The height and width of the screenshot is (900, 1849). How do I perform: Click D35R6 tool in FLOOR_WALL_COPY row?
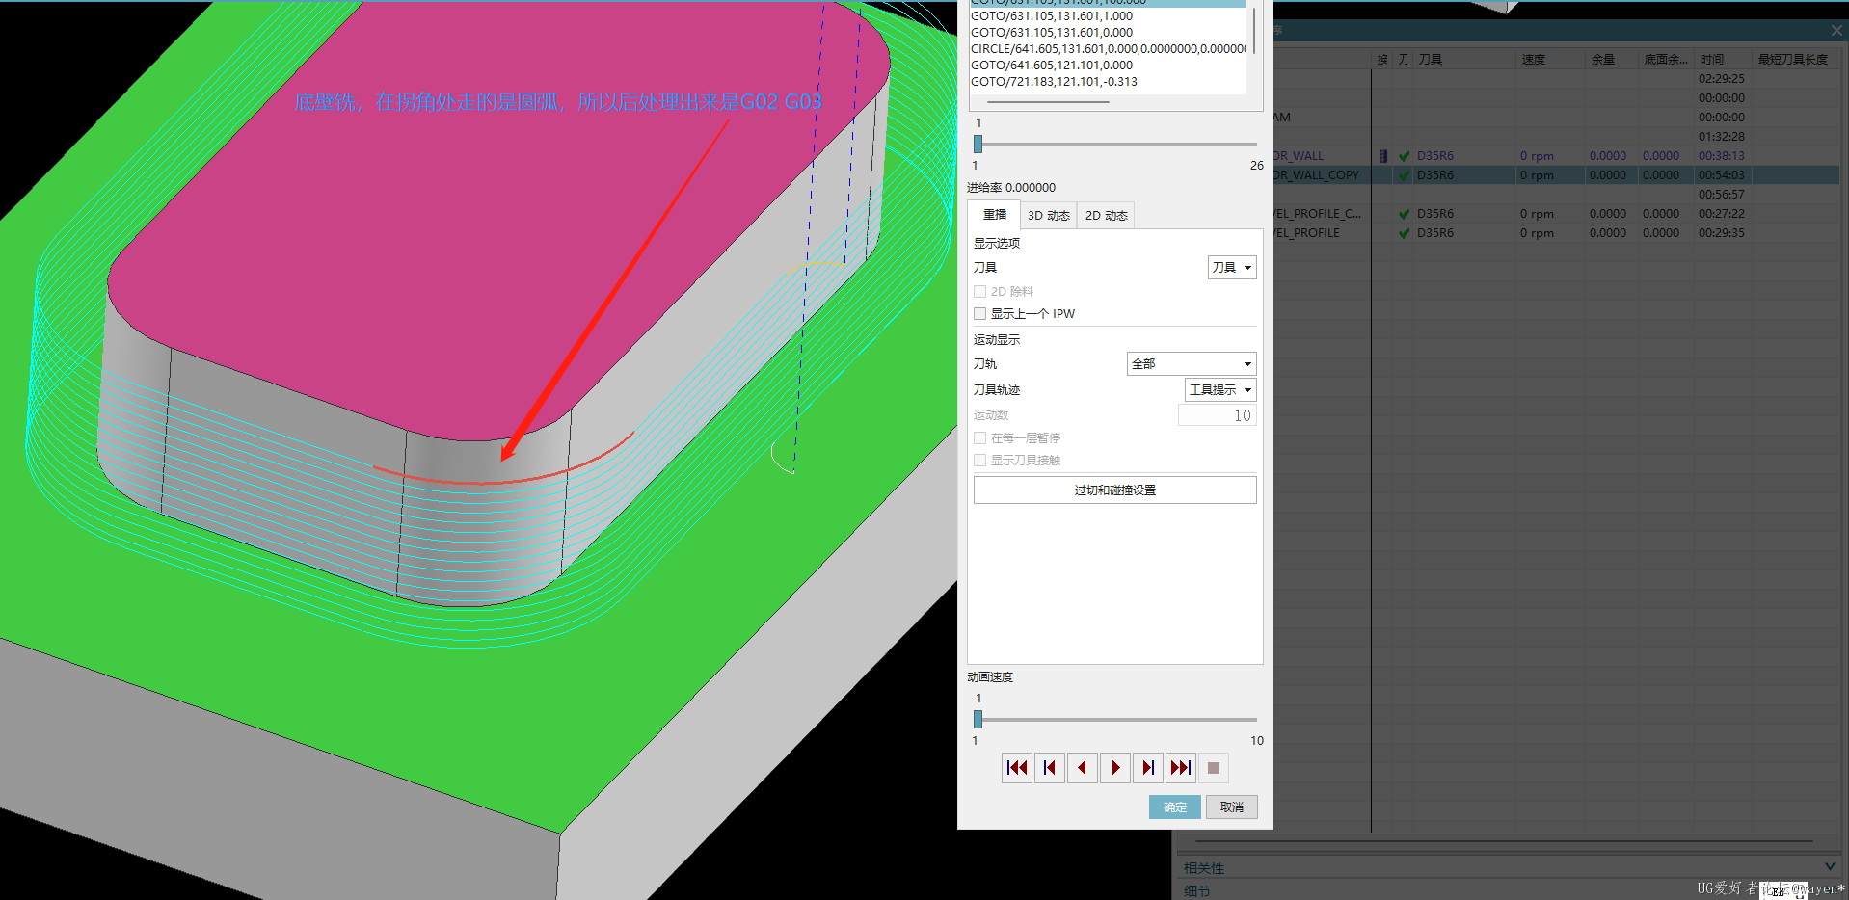coord(1435,175)
